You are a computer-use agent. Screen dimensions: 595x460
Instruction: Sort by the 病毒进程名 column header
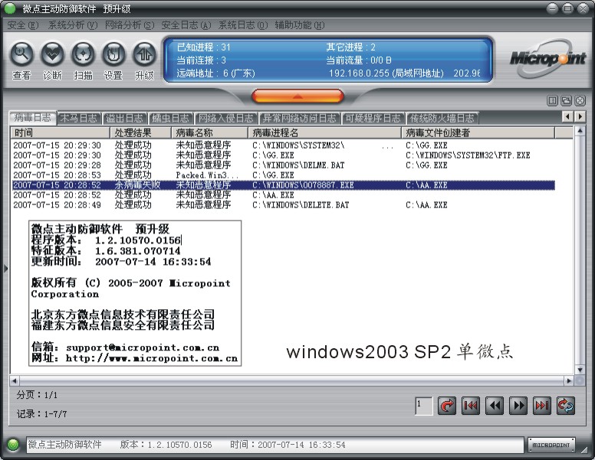(x=325, y=132)
